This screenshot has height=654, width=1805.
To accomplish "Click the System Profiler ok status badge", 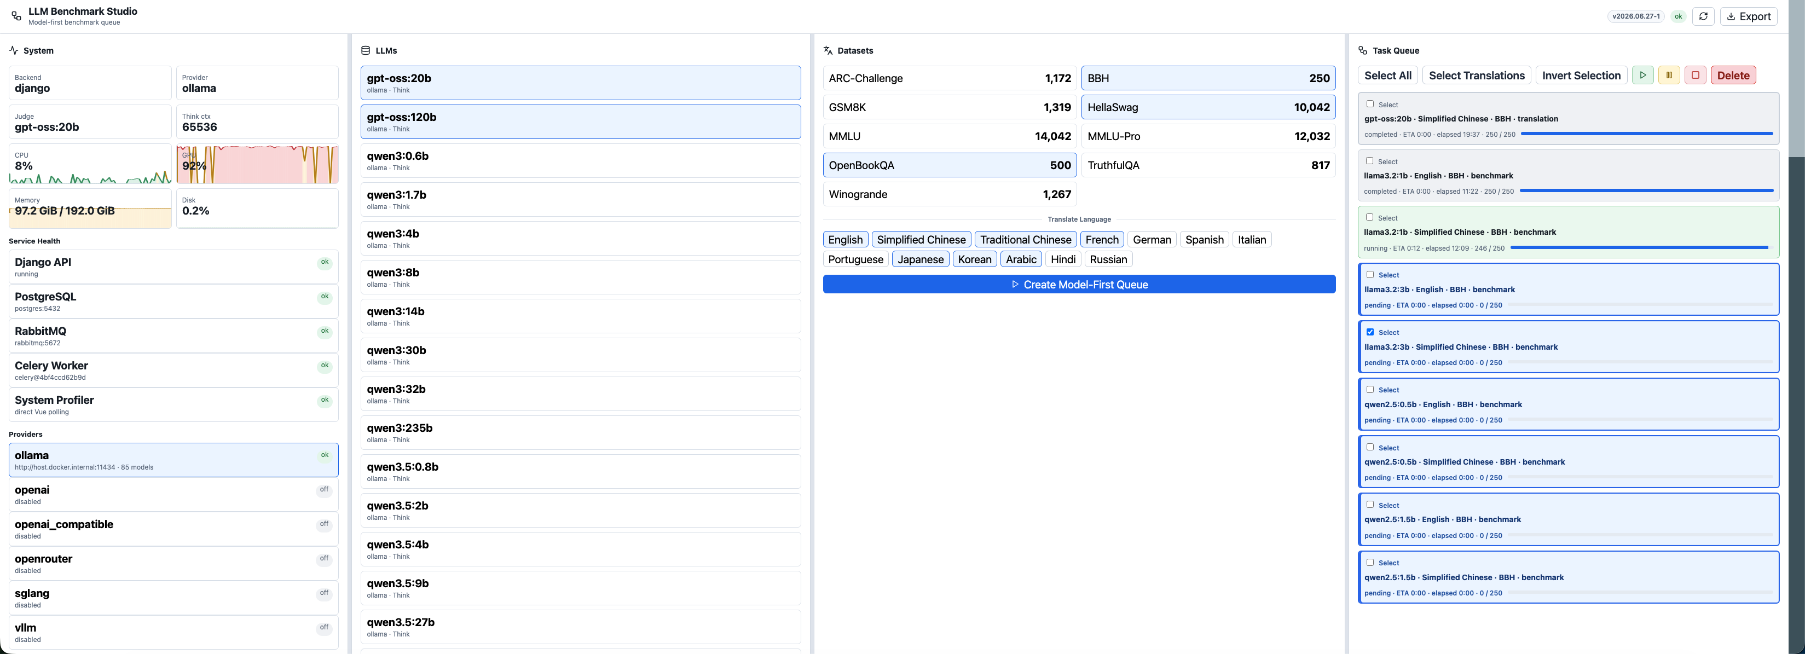I will click(x=325, y=400).
